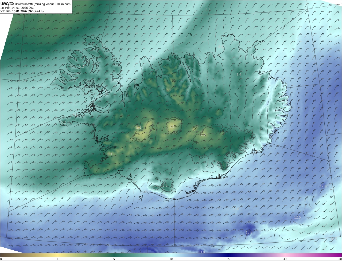Click the 13.9 value label above colour bar
The height and width of the screenshot is (261, 342).
click(x=201, y=252)
